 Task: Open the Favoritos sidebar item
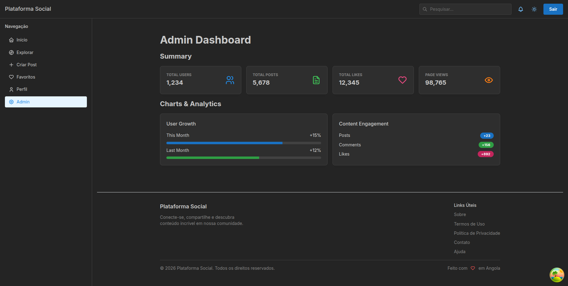pos(26,77)
